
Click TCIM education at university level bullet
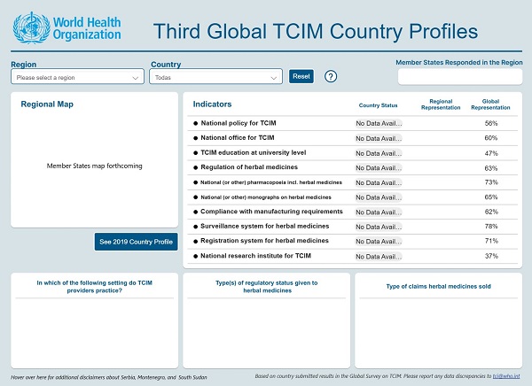pos(196,153)
